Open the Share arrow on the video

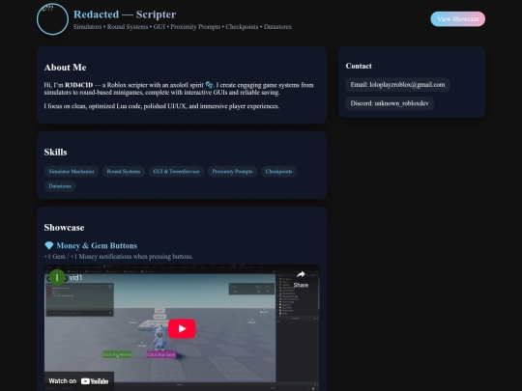[x=301, y=279]
